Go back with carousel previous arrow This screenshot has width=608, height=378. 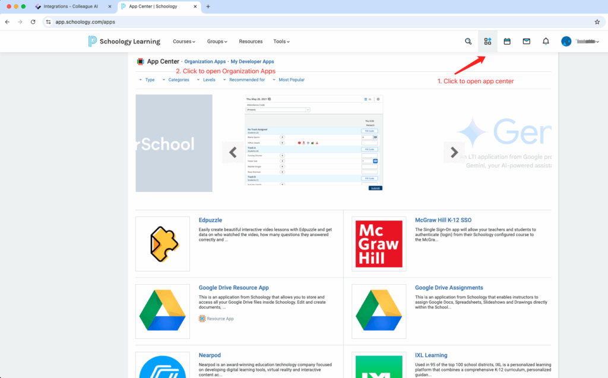point(233,152)
